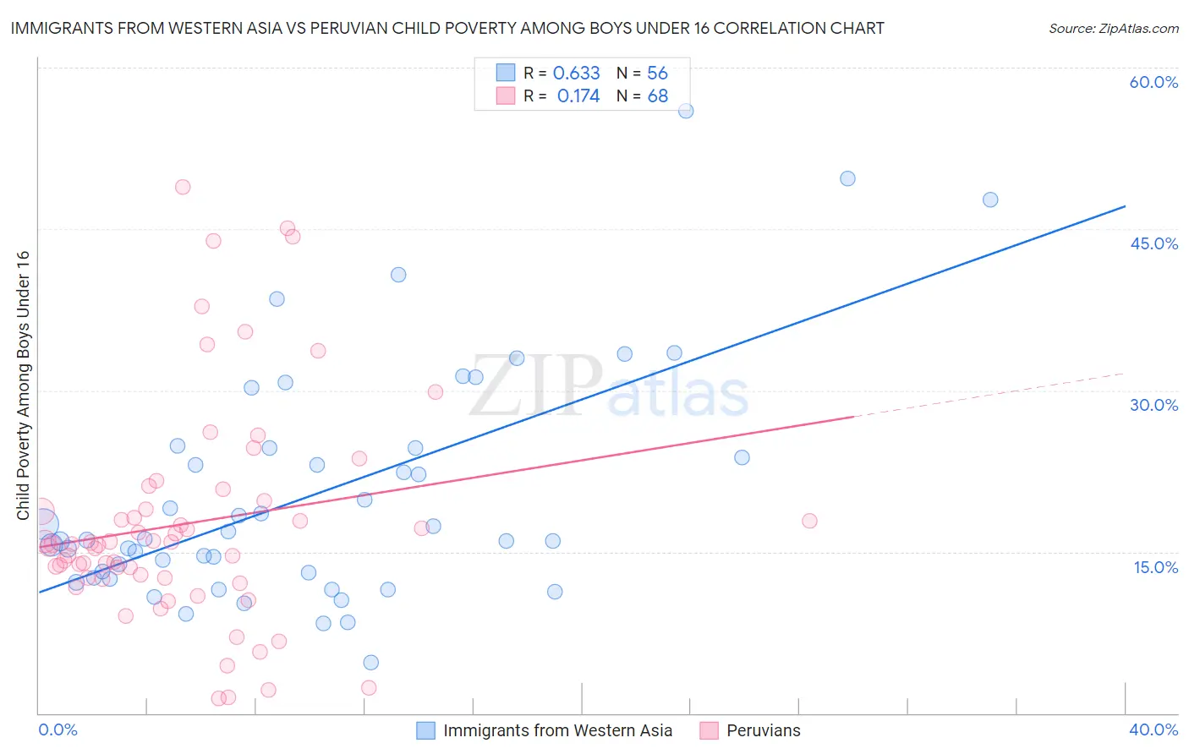Select the Immigrants from Western Asia legend label
The width and height of the screenshot is (1189, 754).
pyautogui.click(x=557, y=730)
